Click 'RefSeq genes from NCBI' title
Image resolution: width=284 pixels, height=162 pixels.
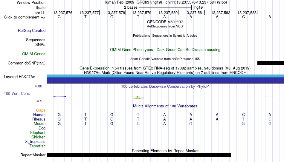click(165, 26)
